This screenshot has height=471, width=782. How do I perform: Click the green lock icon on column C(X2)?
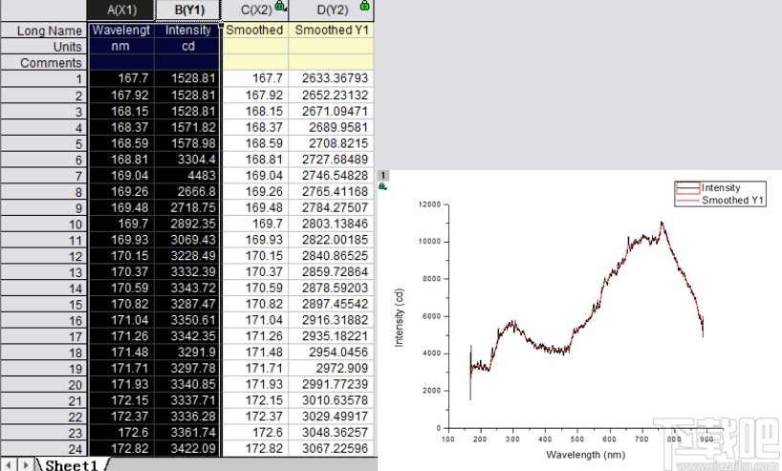(x=280, y=6)
